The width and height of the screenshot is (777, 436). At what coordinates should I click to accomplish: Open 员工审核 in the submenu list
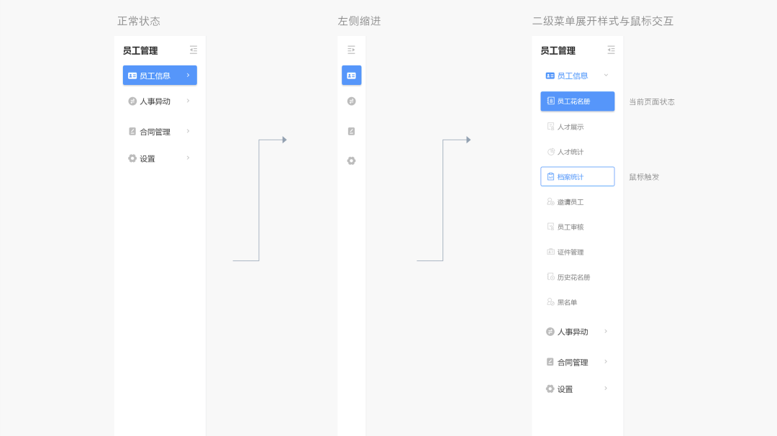pos(570,227)
